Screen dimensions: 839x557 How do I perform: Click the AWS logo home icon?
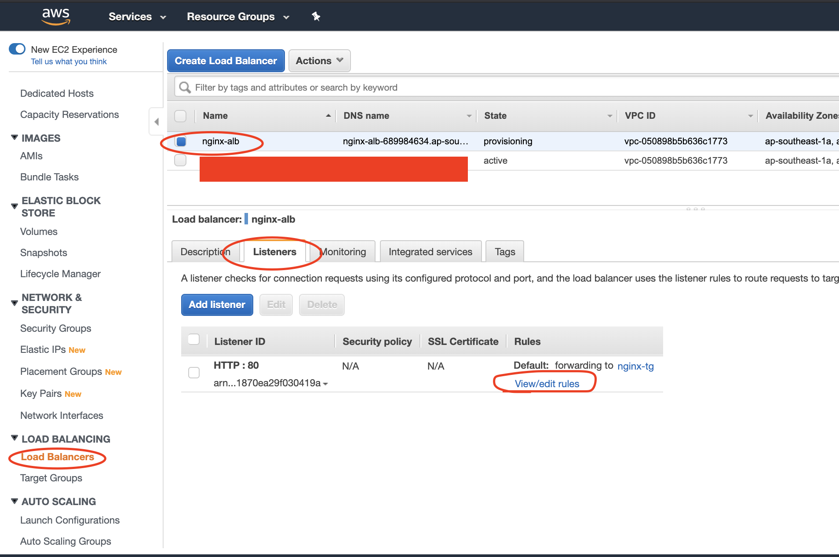coord(56,16)
